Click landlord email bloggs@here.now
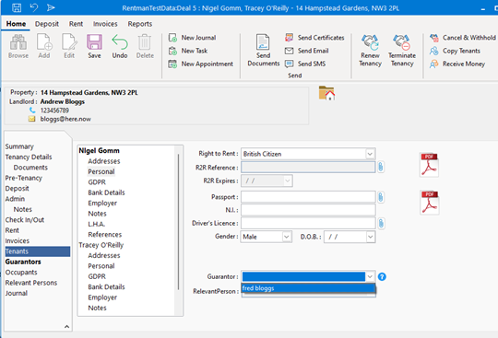Image resolution: width=498 pixels, height=338 pixels. (65, 119)
